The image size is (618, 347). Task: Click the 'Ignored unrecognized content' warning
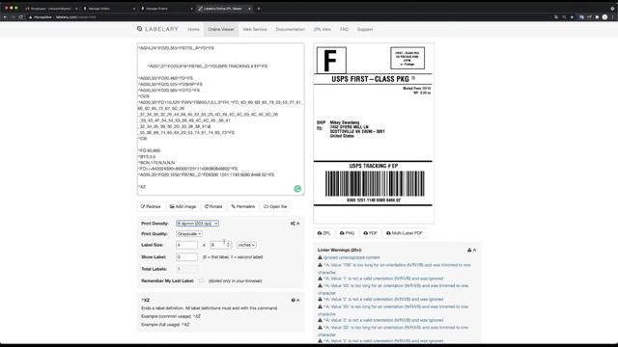click(351, 257)
